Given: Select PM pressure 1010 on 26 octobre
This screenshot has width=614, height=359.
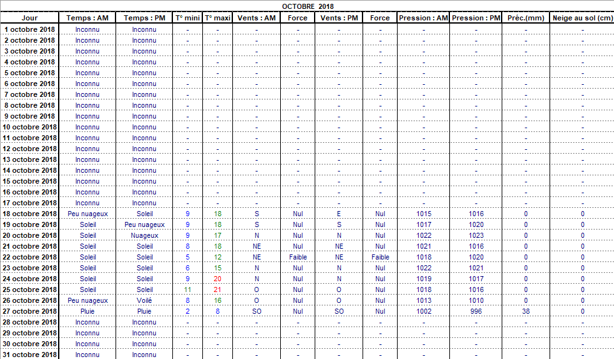Looking at the screenshot, I should (476, 300).
